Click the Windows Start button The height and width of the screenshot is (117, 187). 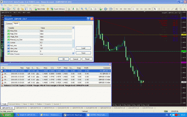7,115
